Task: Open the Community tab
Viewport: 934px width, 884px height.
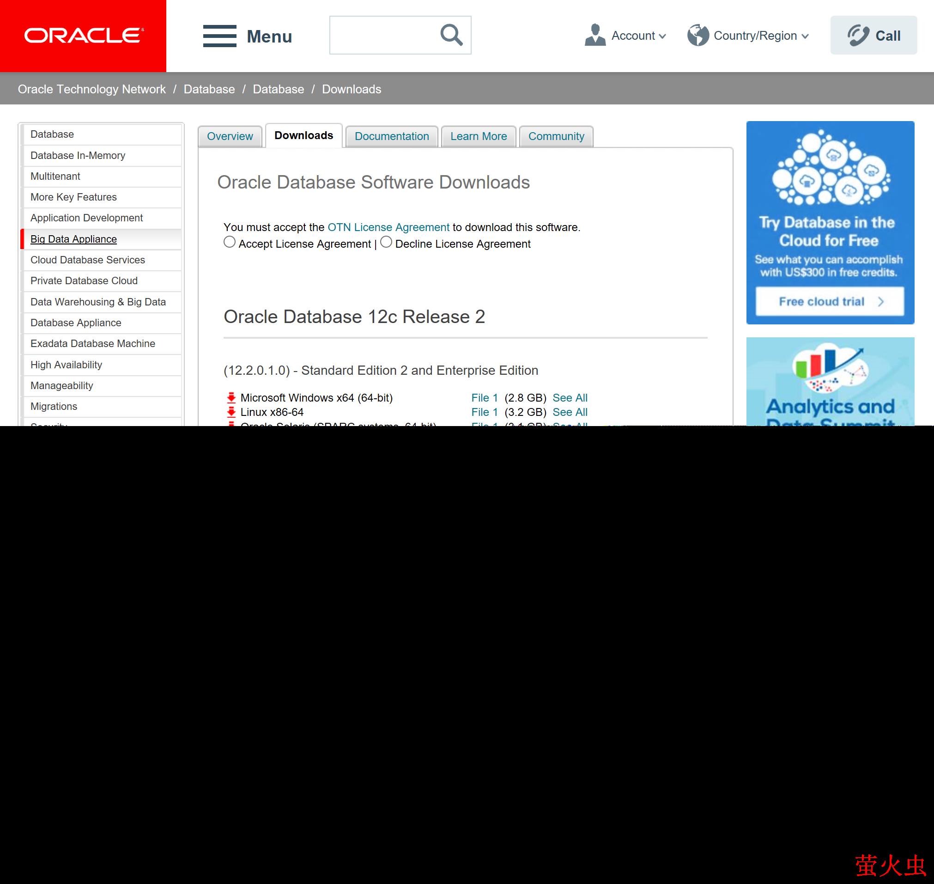Action: pyautogui.click(x=556, y=137)
